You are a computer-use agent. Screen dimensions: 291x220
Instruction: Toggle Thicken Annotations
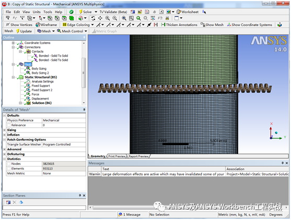click(x=179, y=25)
